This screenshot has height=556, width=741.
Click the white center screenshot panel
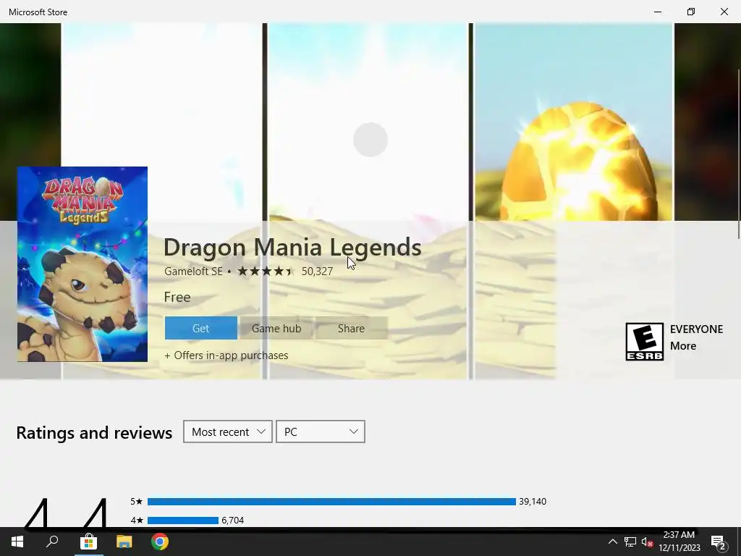tap(368, 122)
